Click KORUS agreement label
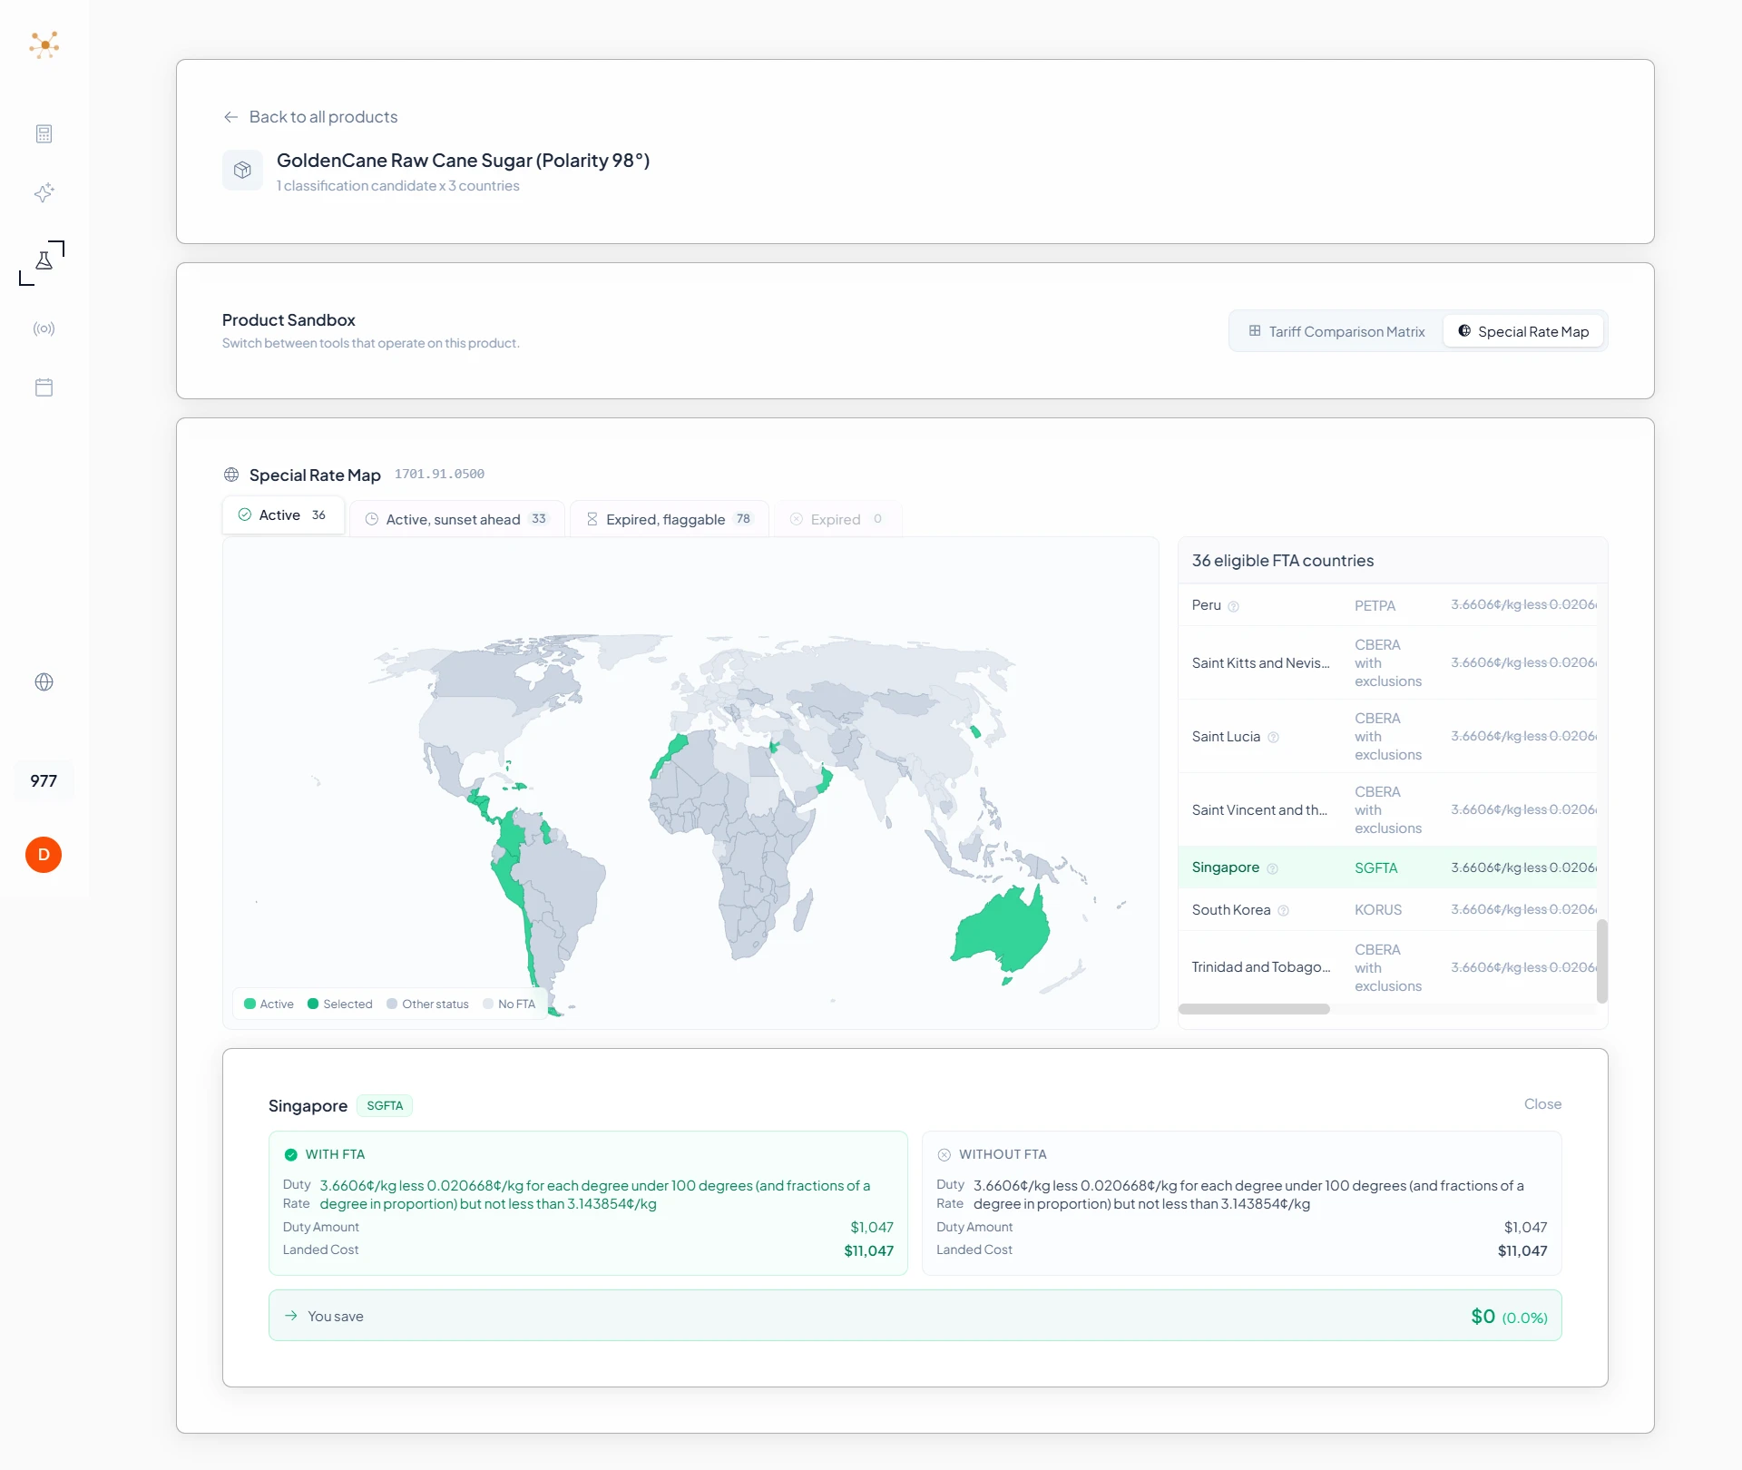The image size is (1742, 1470). pyautogui.click(x=1377, y=909)
